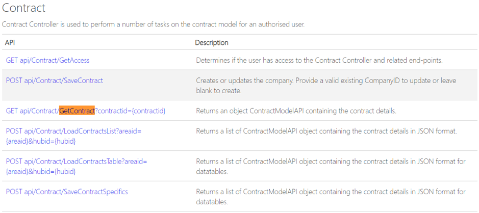Click the '{areaid}&hubid={hubid}' line under LoadContractsList
The image size is (479, 213).
pos(41,141)
